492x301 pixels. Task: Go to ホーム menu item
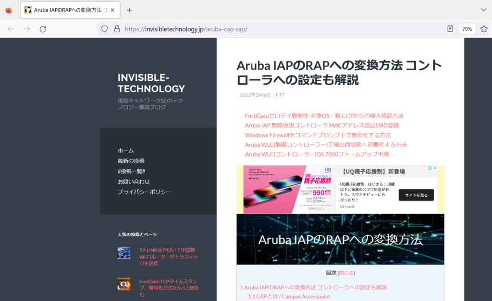tap(125, 150)
